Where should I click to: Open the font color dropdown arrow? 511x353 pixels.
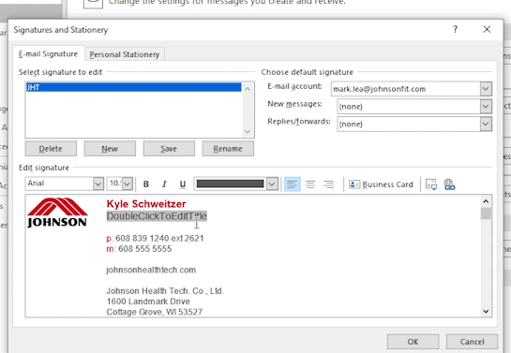tap(272, 184)
